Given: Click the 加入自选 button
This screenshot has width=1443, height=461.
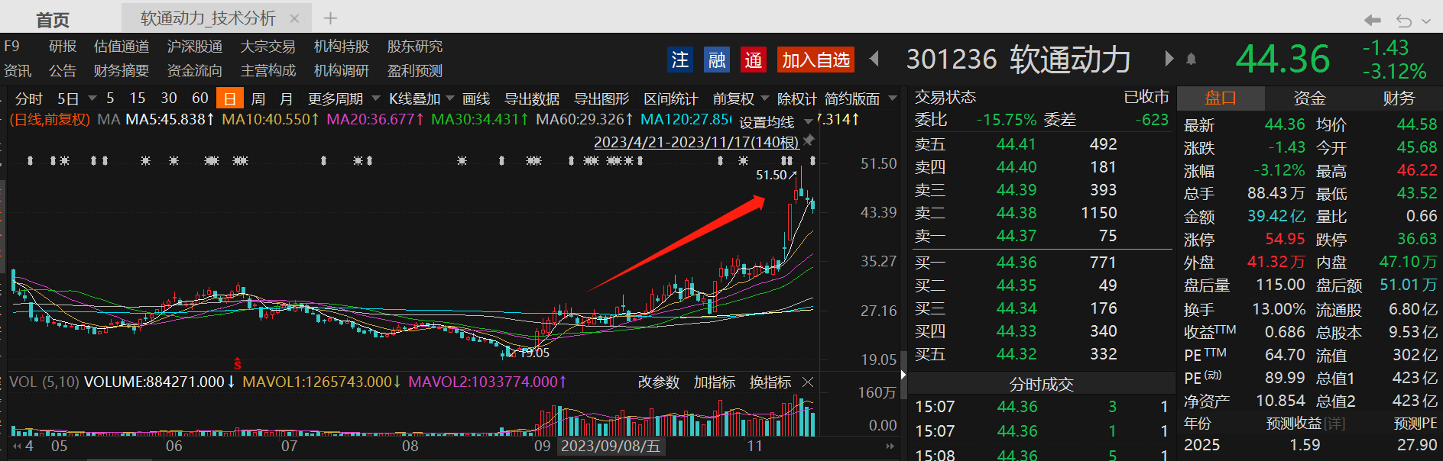Looking at the screenshot, I should coord(816,60).
